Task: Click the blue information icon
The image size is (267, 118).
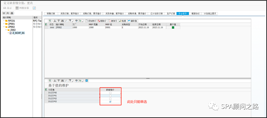Action: [x=34, y=8]
